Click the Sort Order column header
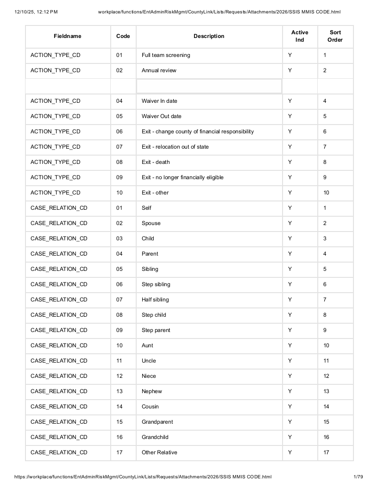Screen dimensions: 378x489 335,37
